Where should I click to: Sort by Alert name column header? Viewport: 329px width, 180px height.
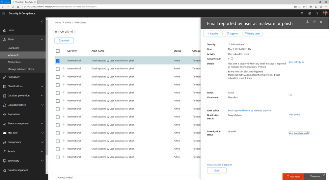(98, 51)
